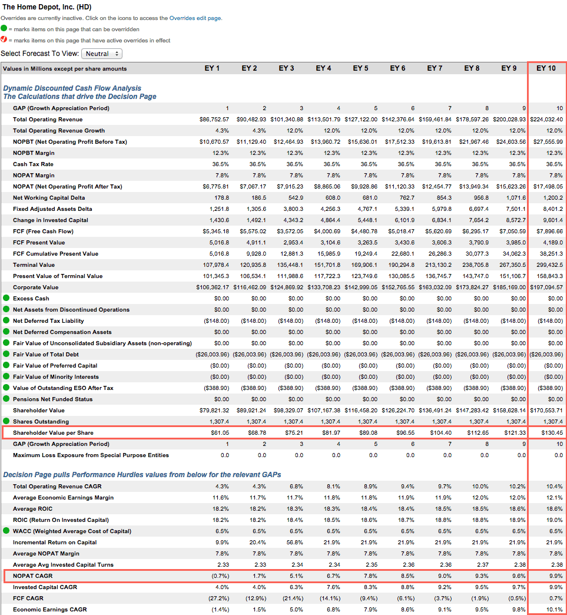Click The Home Depot, Inc. (HD) title

47,7
